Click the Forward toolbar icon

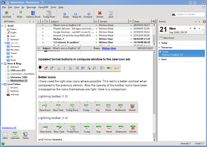[x=88, y=14]
